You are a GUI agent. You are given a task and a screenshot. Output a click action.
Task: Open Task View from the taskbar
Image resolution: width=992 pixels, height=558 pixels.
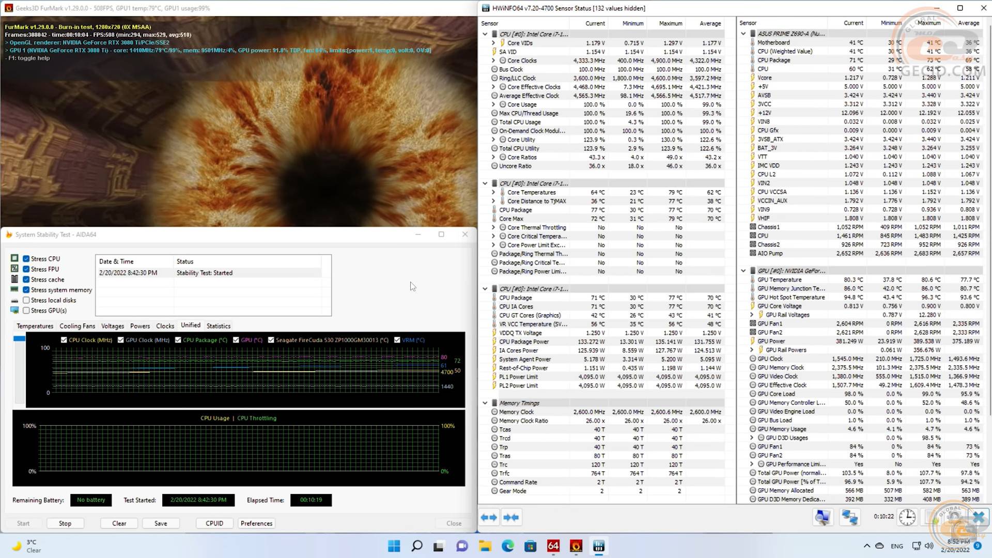coord(439,546)
